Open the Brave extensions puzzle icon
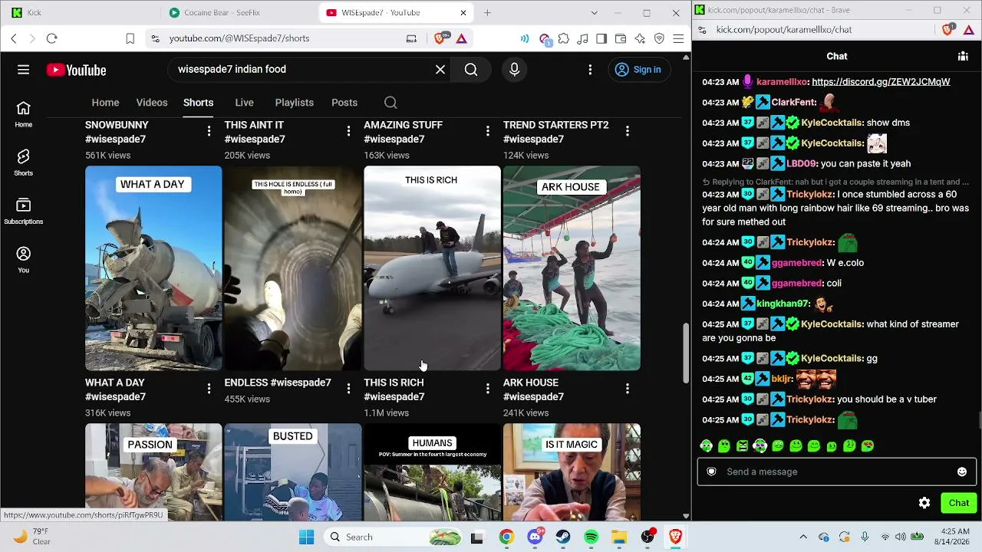 (x=564, y=38)
